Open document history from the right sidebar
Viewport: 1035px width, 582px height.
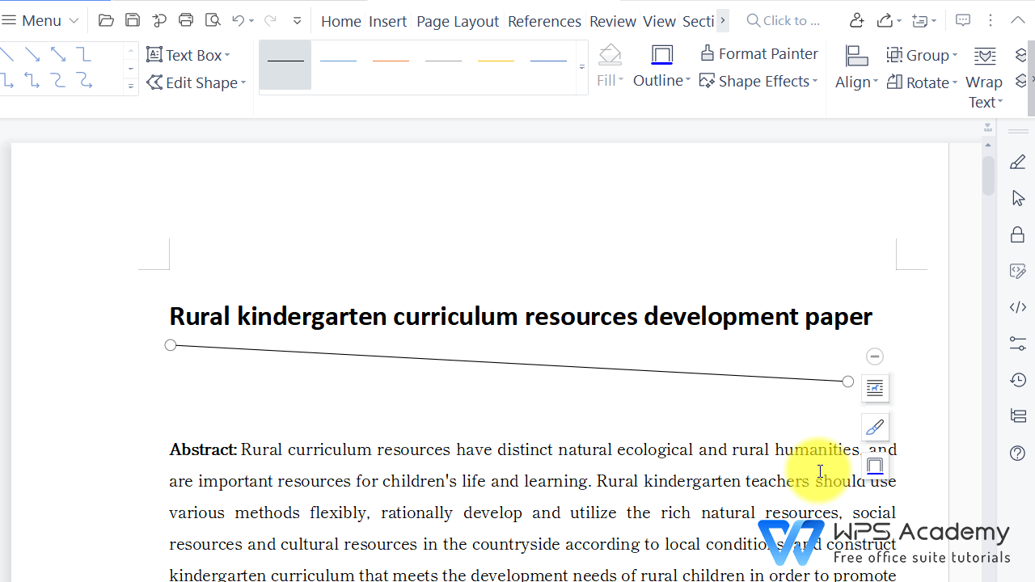pos(1017,379)
